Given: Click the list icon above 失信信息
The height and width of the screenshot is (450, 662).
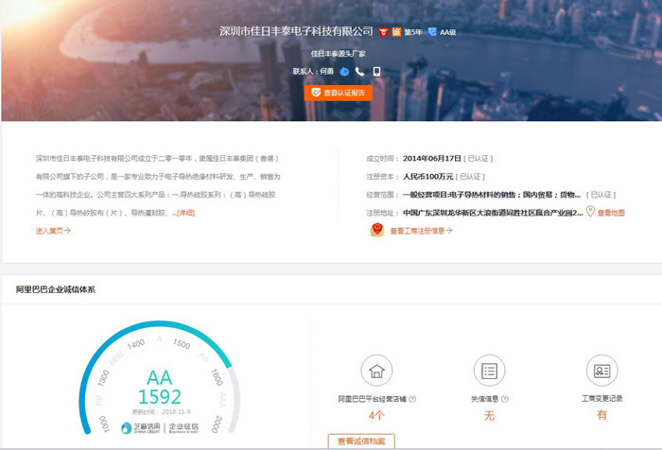Looking at the screenshot, I should click(x=489, y=370).
